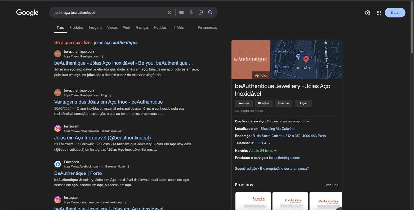The image size is (414, 210).
Task: Open three-dot menu beside first be-authentique.com result
Action: [102, 56]
